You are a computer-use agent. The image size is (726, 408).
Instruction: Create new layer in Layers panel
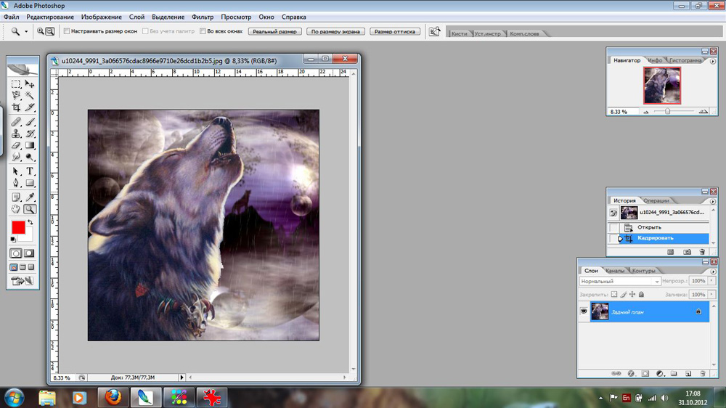[688, 373]
